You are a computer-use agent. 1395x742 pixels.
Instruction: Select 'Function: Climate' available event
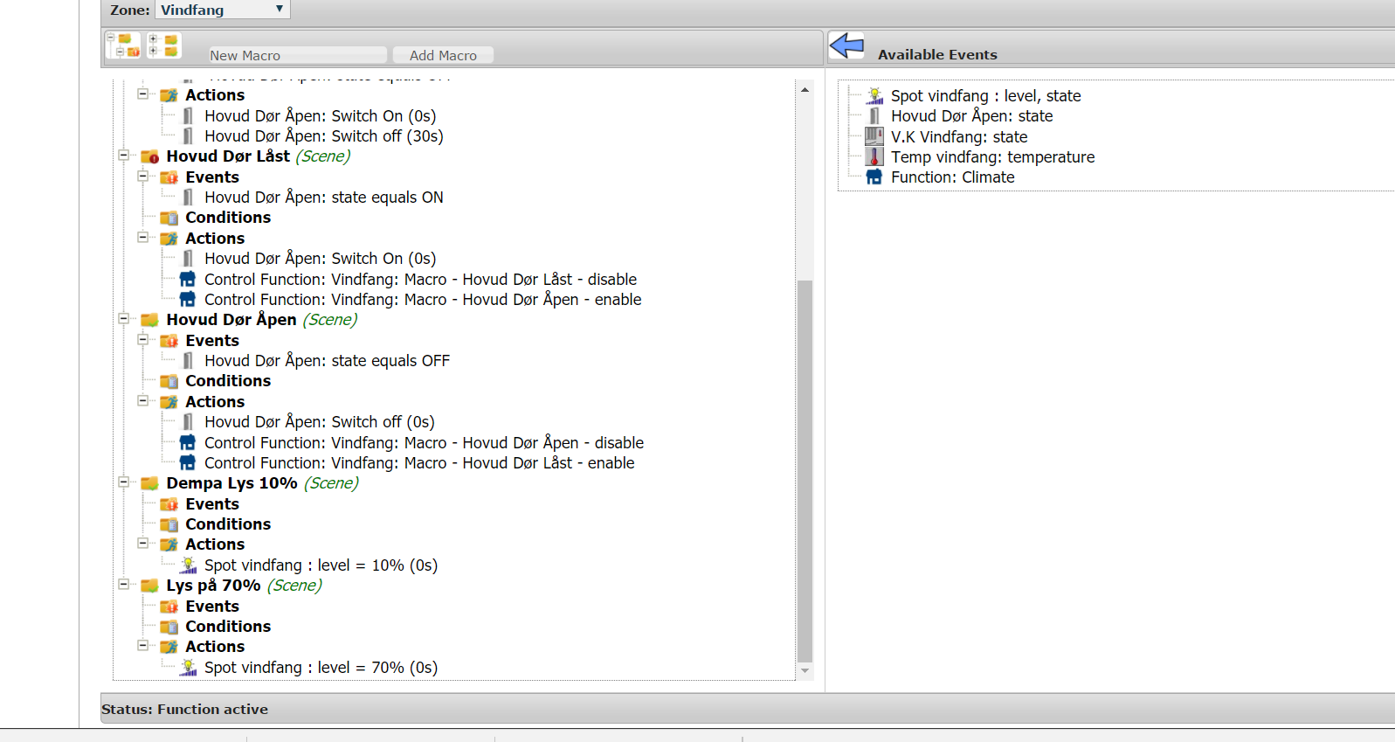click(x=952, y=177)
